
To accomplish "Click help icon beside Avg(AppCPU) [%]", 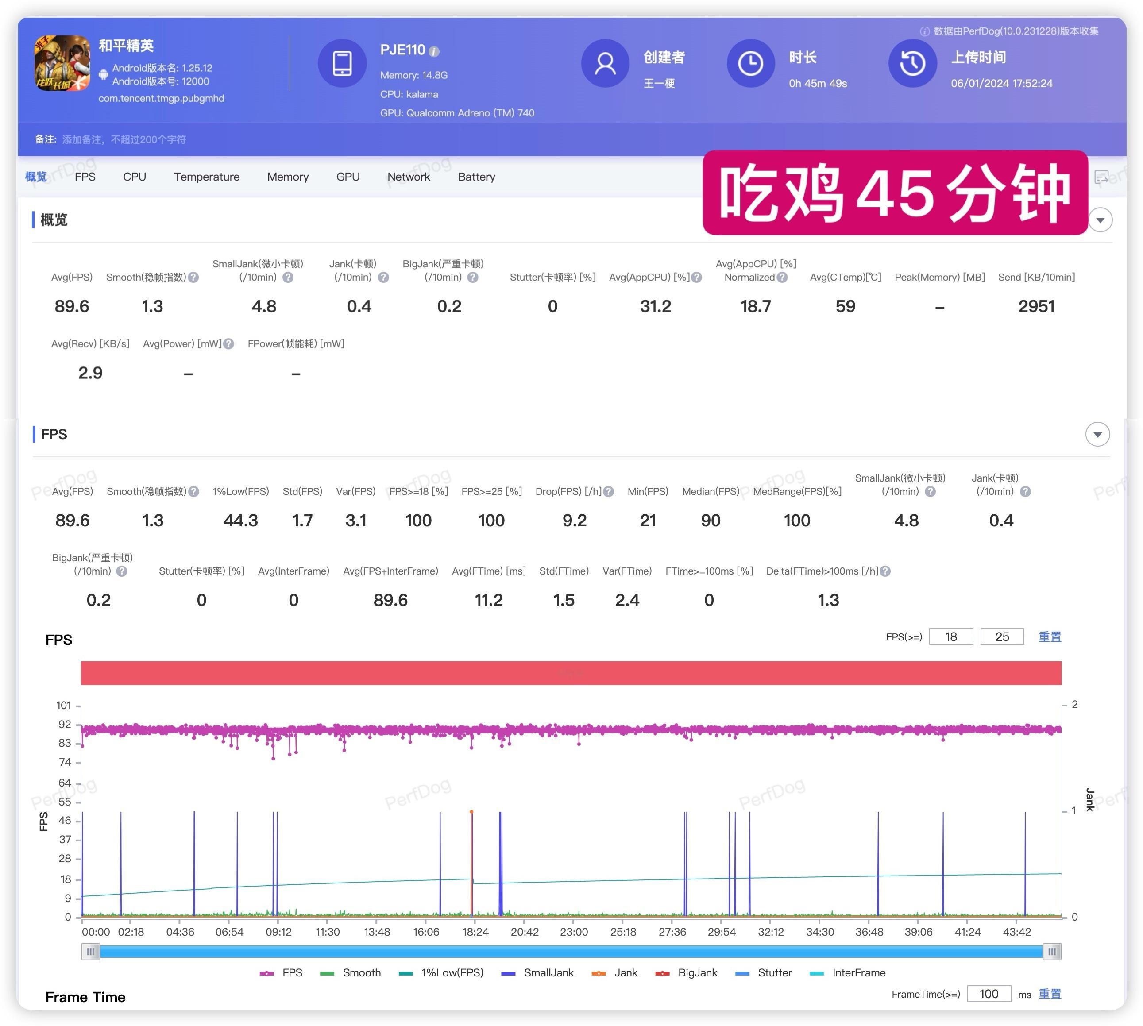I will click(697, 278).
